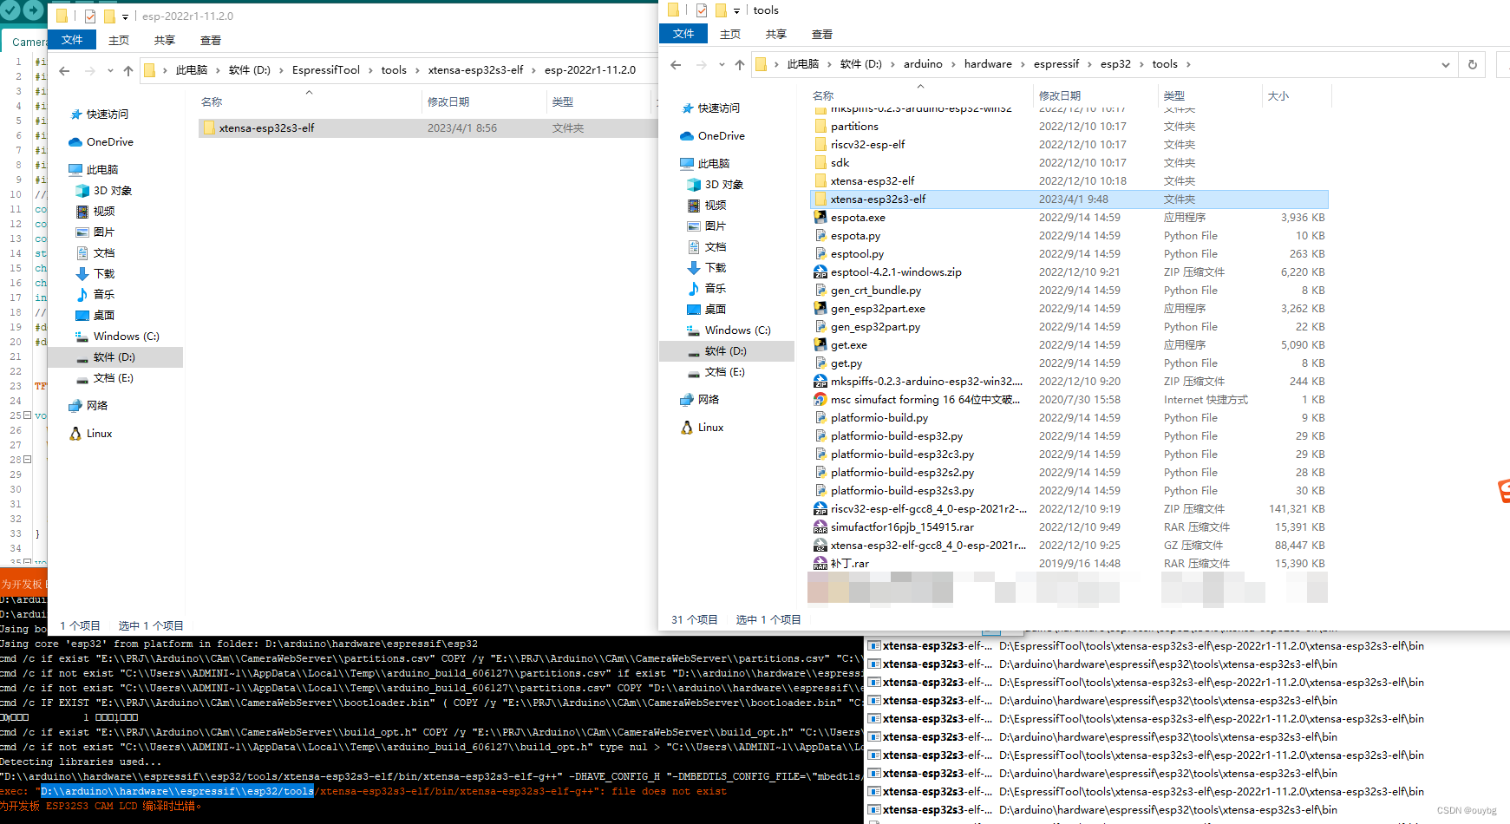This screenshot has height=824, width=1510.
Task: Select OneDrive in left window sidebar
Action: pyautogui.click(x=110, y=142)
